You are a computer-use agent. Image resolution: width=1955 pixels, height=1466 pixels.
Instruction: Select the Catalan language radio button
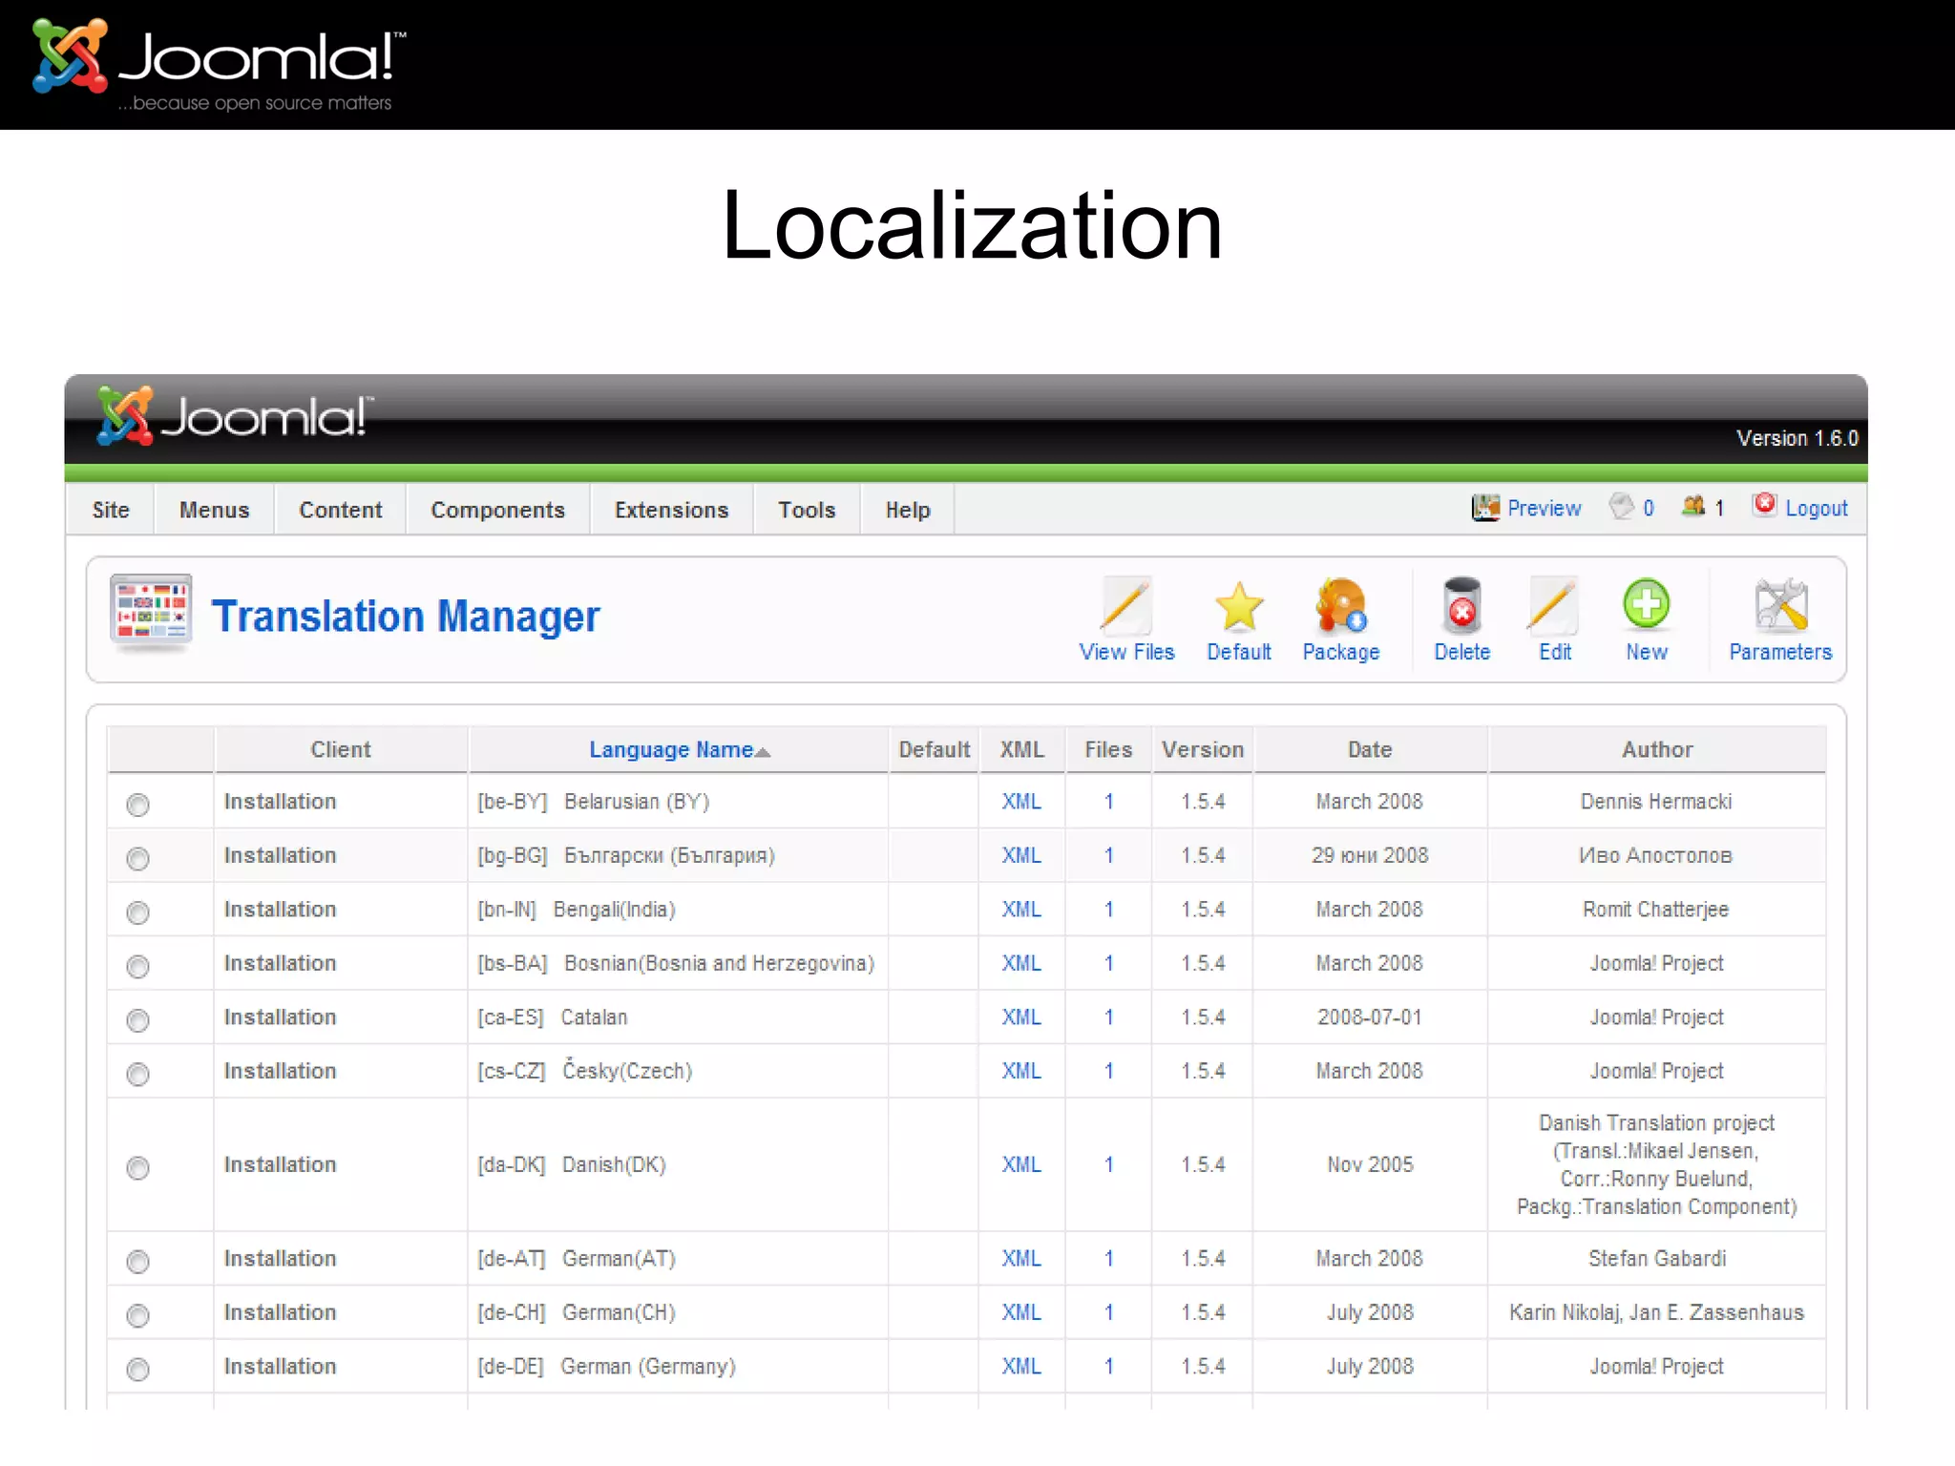[x=138, y=1020]
